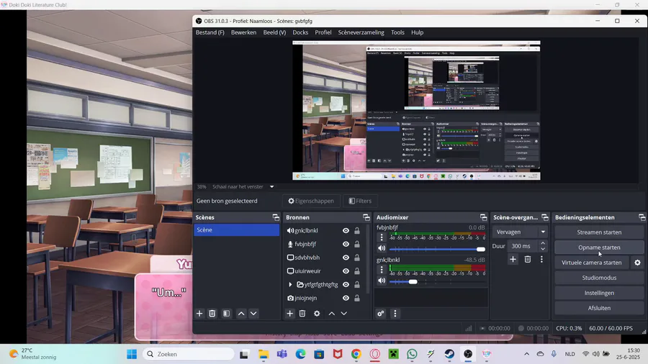648x364 pixels.
Task: Open the Bestand (F) menu
Action: tap(210, 32)
